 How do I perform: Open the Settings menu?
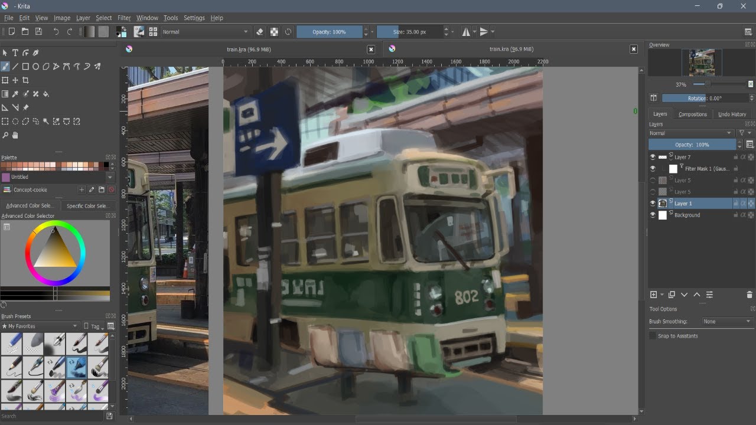pos(194,18)
